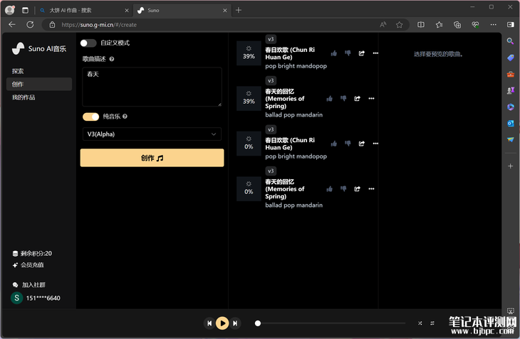520x339 pixels.
Task: Select 0% thumbnail of 春天的回忆
Action: pos(249,189)
